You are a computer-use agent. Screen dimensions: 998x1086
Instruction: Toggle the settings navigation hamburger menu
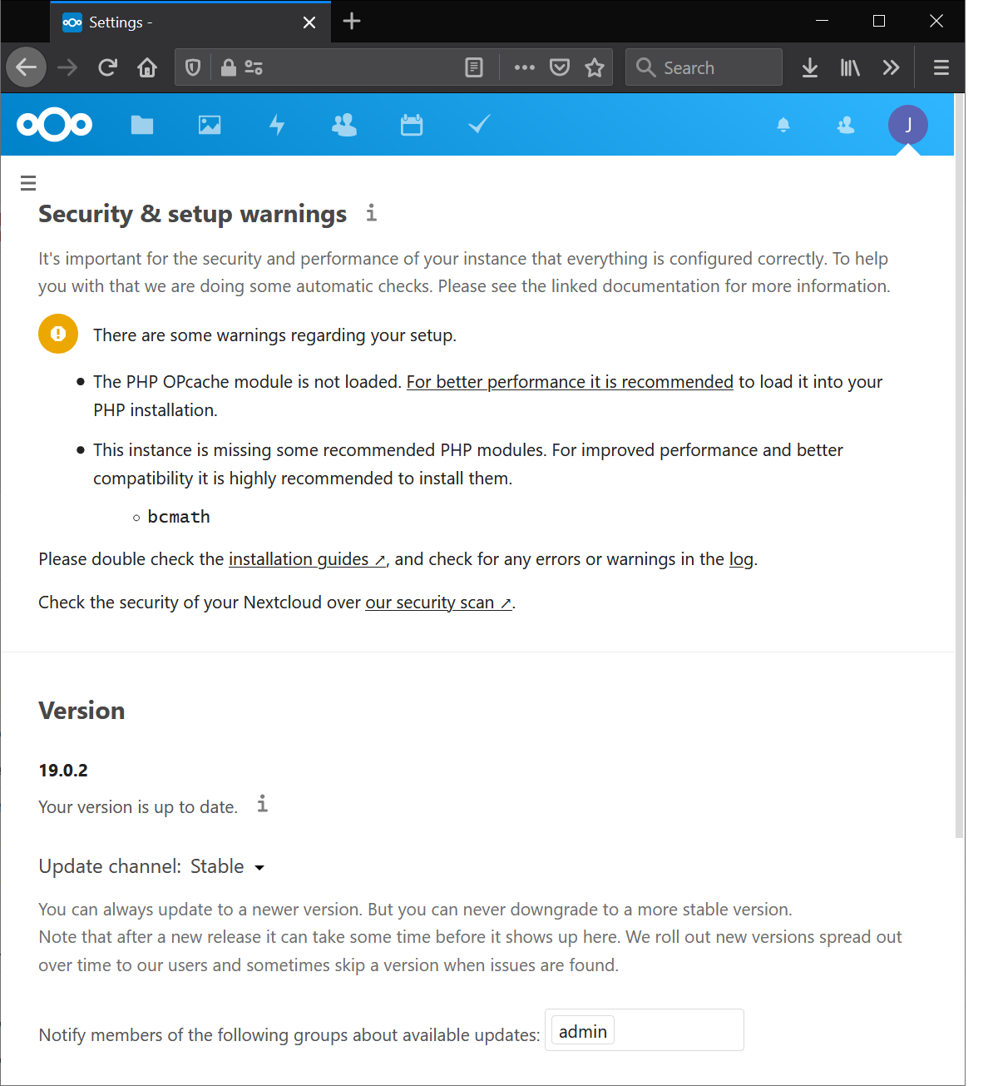(28, 183)
